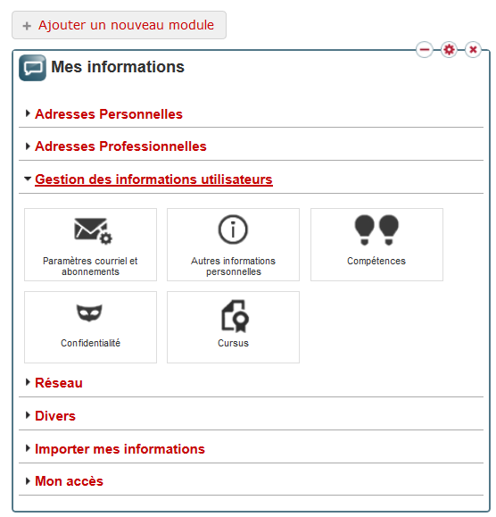Image resolution: width=496 pixels, height=517 pixels.
Task: Expand the Mon accès section
Action: (x=70, y=481)
